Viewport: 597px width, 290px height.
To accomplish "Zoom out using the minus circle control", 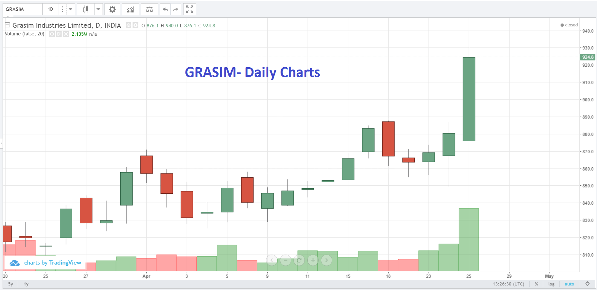I will (285, 260).
